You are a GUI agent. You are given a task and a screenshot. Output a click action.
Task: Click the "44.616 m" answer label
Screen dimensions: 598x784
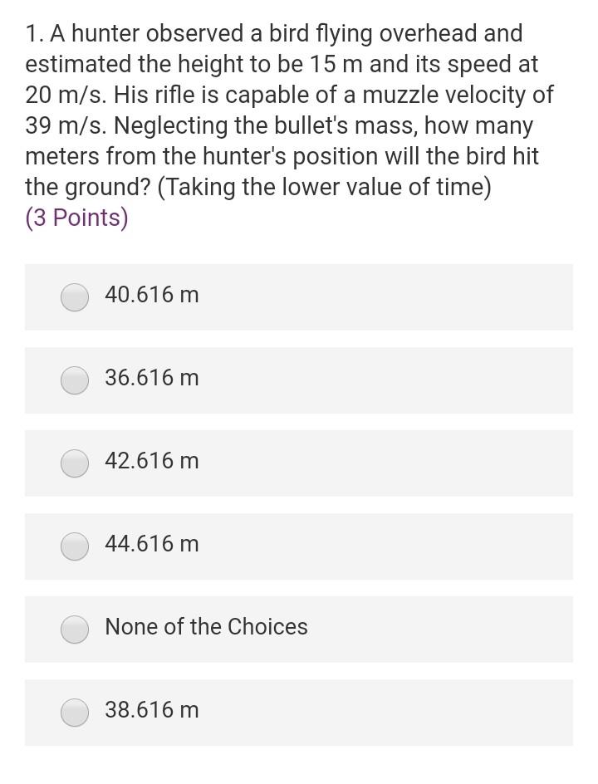click(x=152, y=543)
